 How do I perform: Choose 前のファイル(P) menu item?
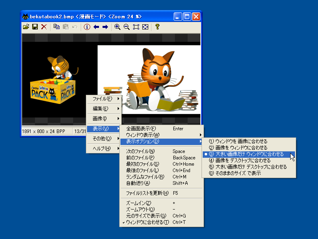162,158
